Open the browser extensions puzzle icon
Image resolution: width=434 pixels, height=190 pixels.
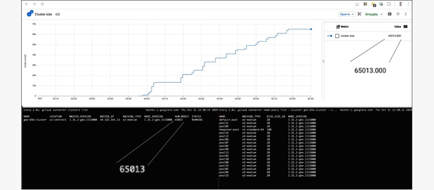(x=388, y=4)
